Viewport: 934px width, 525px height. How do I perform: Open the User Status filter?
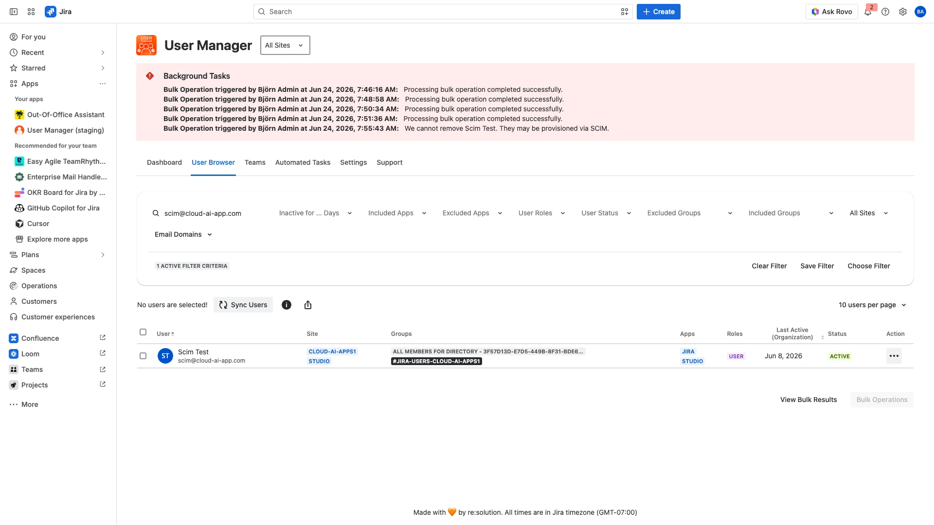click(x=606, y=213)
